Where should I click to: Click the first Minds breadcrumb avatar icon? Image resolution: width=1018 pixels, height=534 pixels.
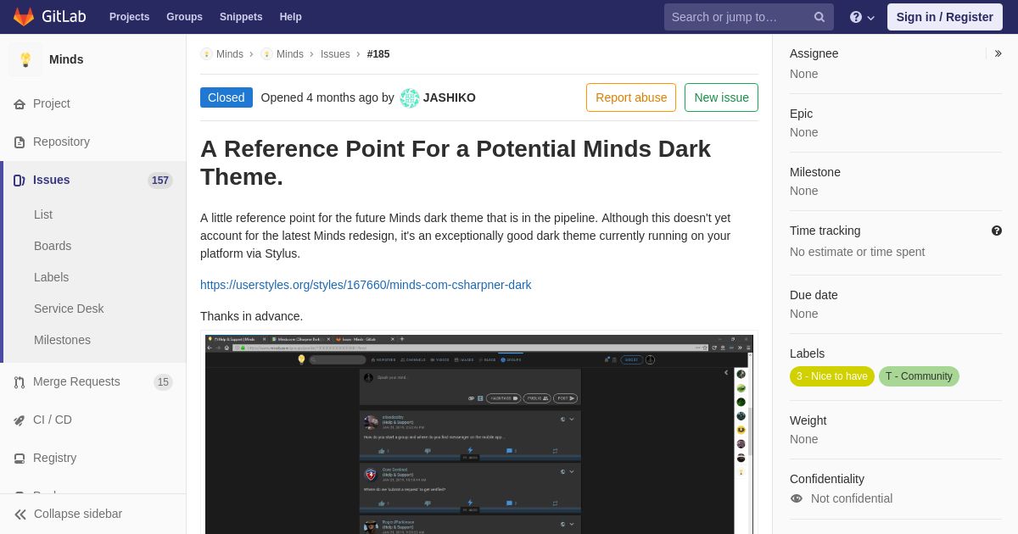click(207, 54)
